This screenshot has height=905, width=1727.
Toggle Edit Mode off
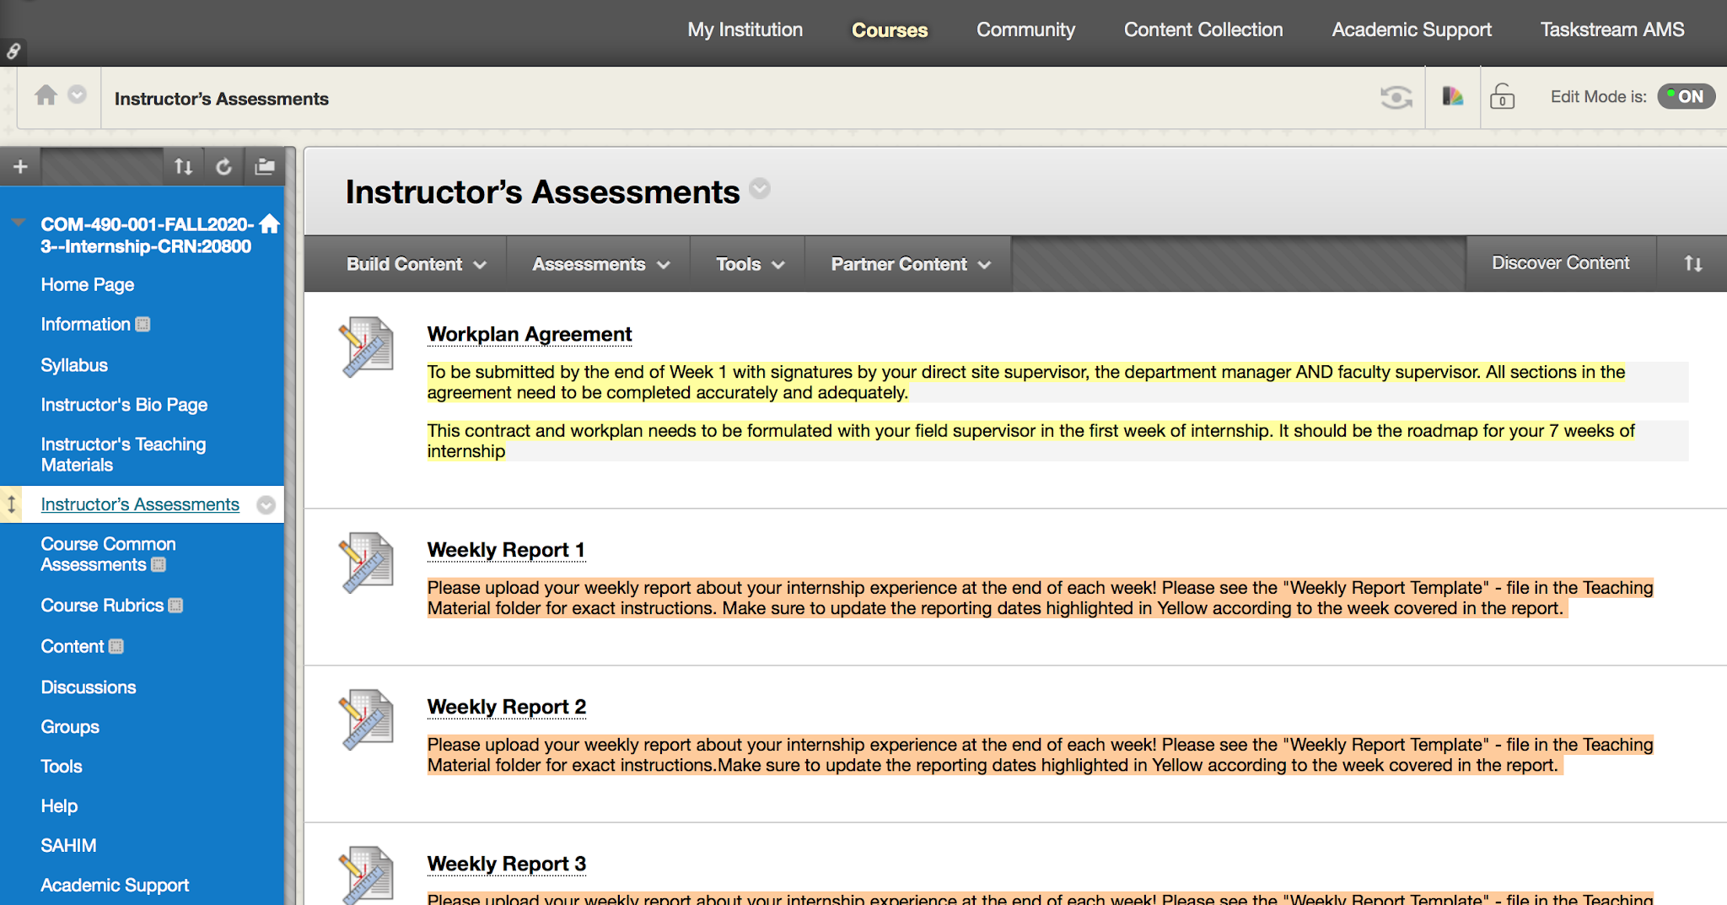pyautogui.click(x=1686, y=96)
